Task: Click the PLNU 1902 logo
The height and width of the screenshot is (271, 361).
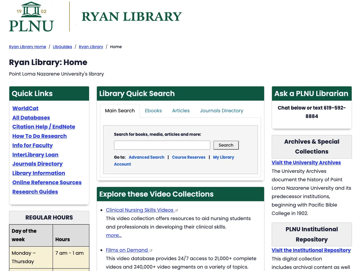Action: (x=32, y=17)
